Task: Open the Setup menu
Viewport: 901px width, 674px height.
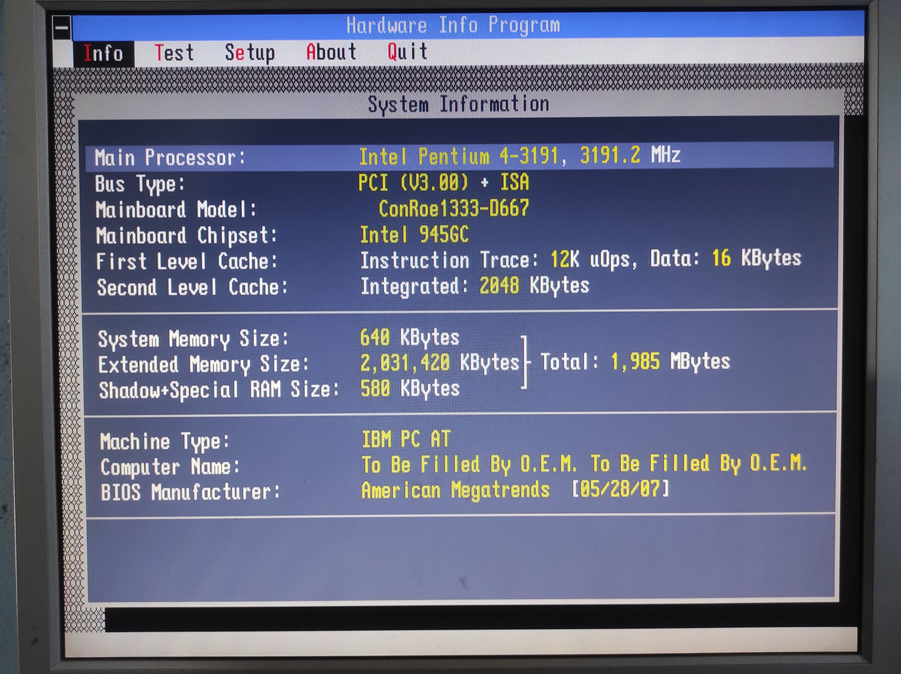Action: click(249, 53)
